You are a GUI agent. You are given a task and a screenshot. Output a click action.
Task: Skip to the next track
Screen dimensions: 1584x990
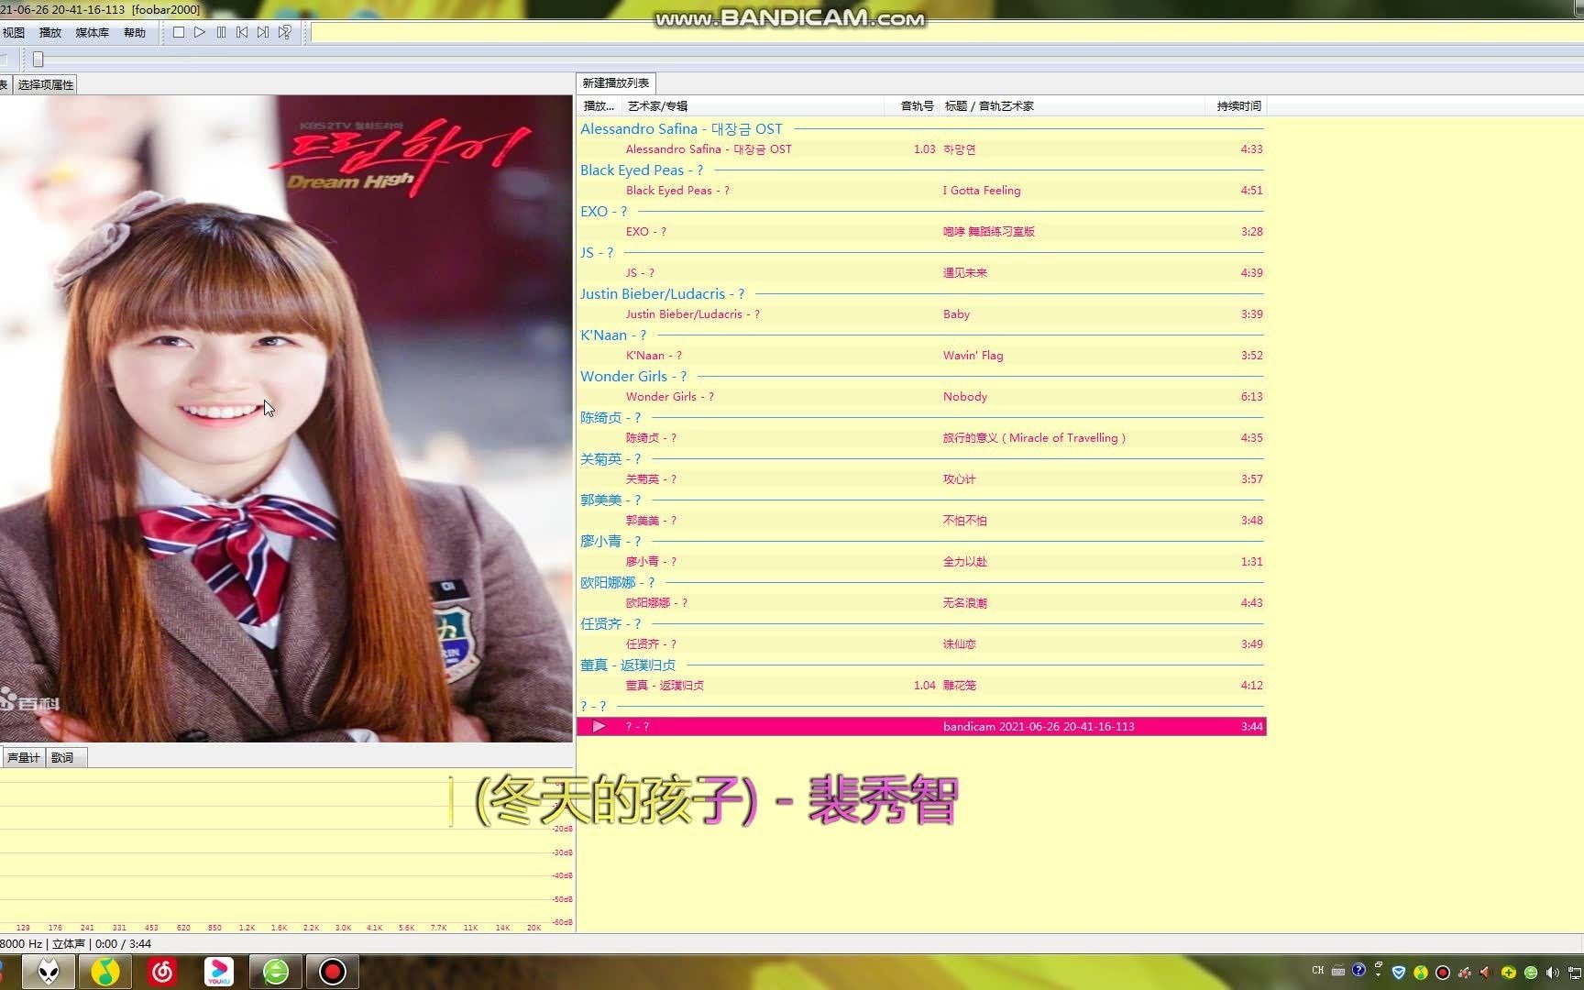point(263,32)
